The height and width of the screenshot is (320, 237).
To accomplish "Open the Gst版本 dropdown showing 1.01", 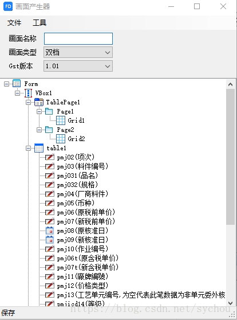I will (x=78, y=66).
